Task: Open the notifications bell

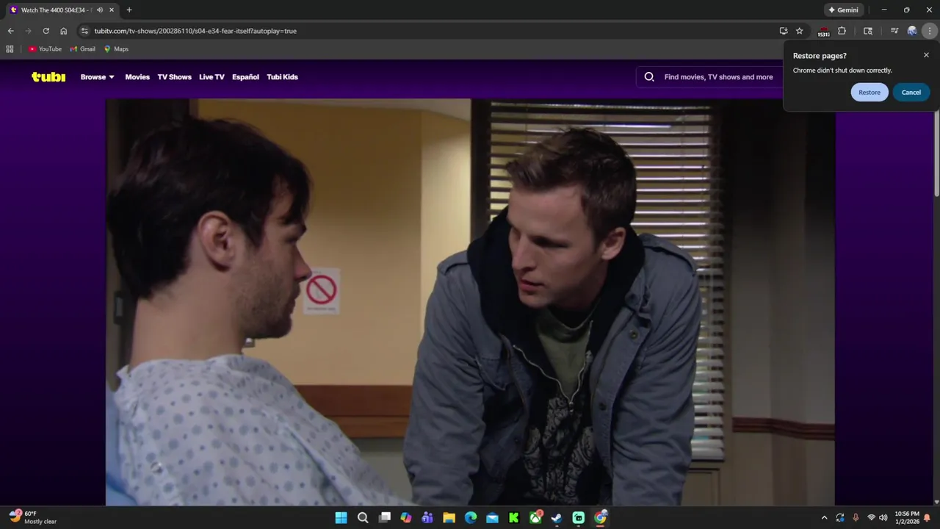Action: (927, 518)
